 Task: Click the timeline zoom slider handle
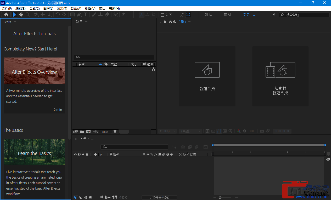(220, 198)
